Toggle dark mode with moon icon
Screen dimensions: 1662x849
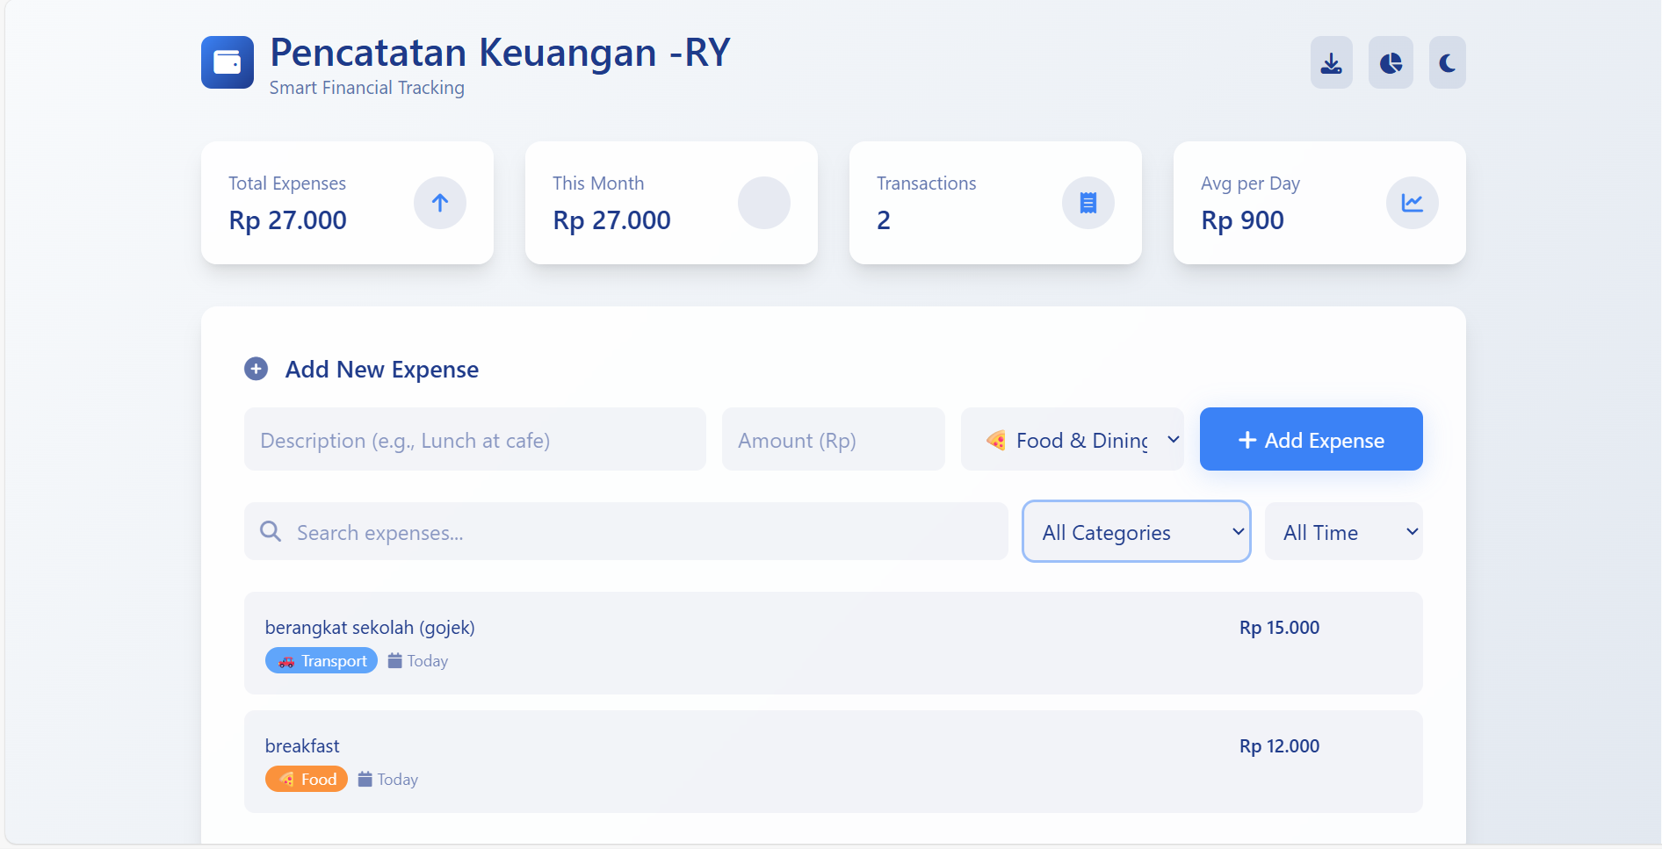point(1447,62)
